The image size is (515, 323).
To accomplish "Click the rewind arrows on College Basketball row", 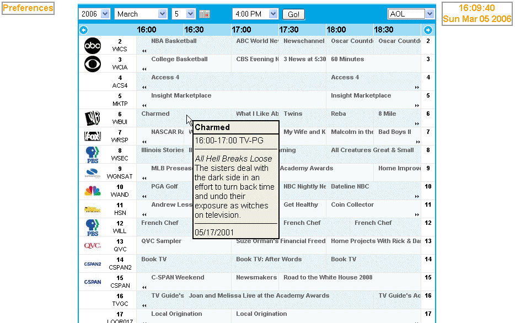I will (144, 69).
